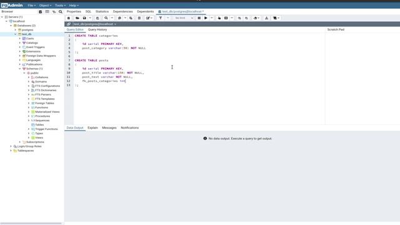Image resolution: width=400 pixels, height=225 pixels.
Task: Open the Execute options dropdown arrow
Action: [x=212, y=18]
